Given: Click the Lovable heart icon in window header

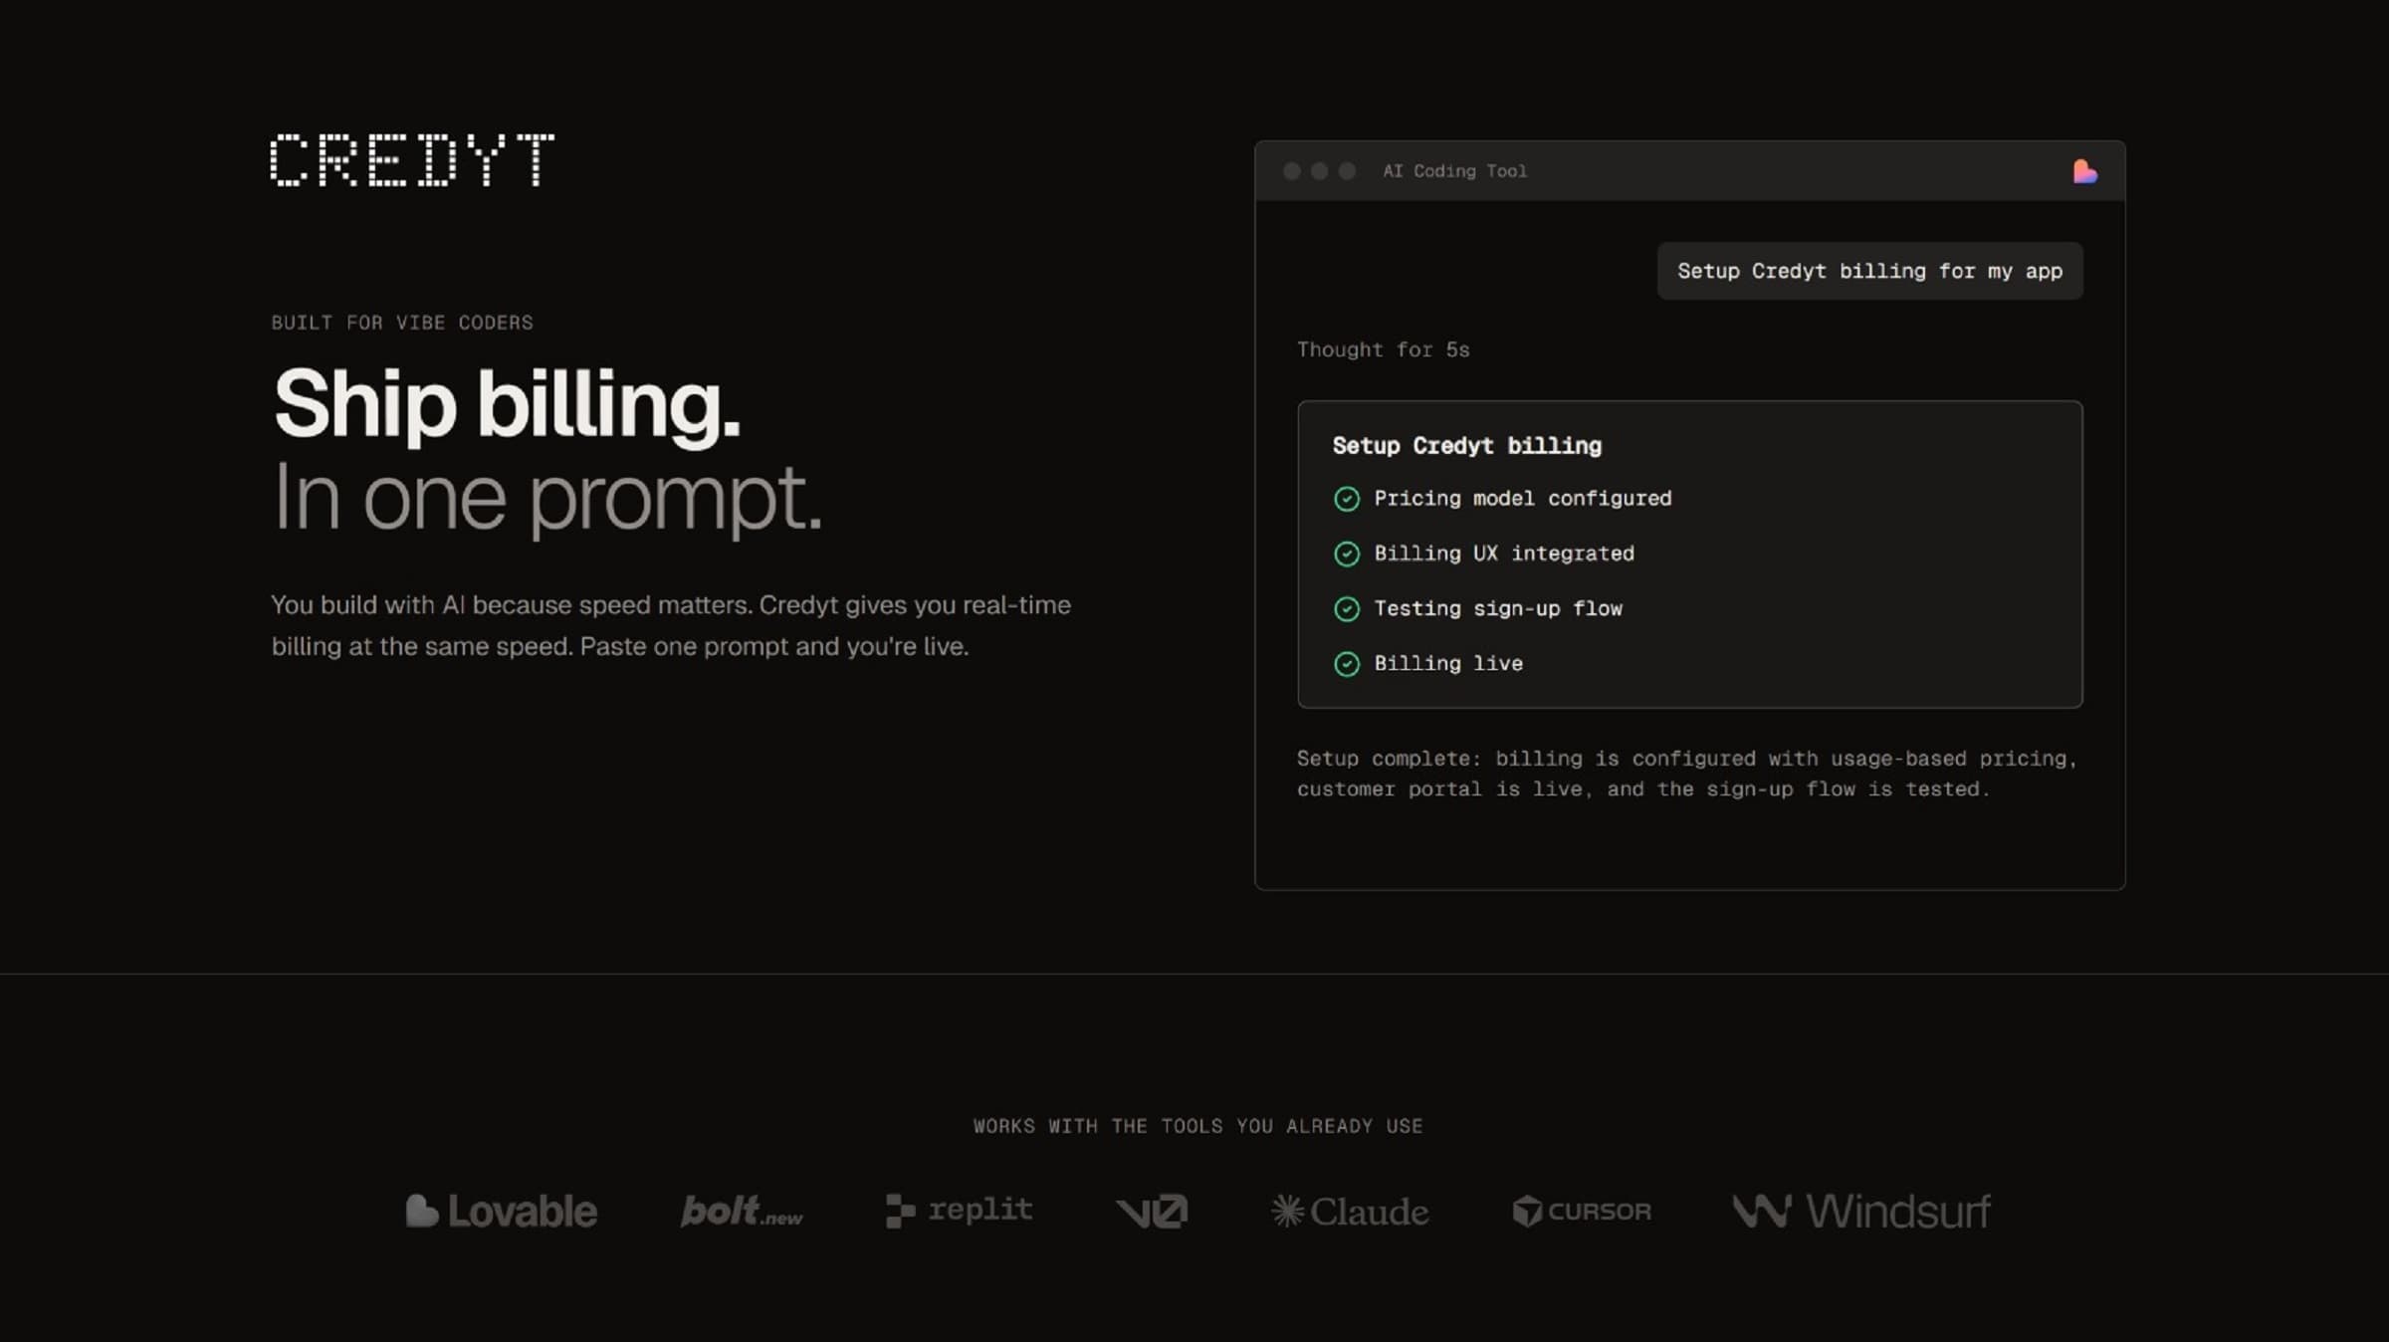Looking at the screenshot, I should point(2084,171).
